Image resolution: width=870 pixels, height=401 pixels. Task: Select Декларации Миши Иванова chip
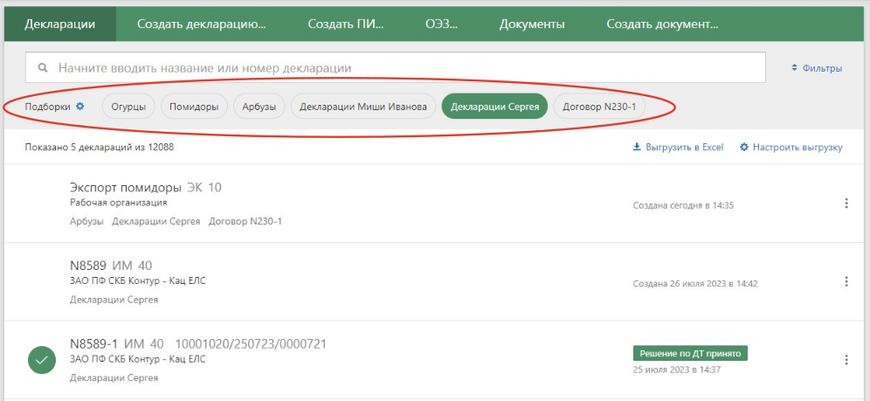(x=362, y=107)
